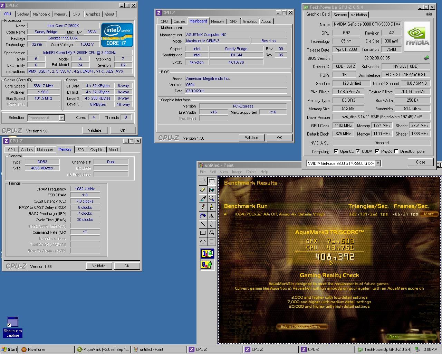Select the Line tool in Paint
Viewport: 442px width, 354px height.
(203, 224)
